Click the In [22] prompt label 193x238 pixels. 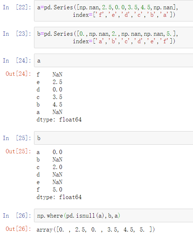(17, 7)
